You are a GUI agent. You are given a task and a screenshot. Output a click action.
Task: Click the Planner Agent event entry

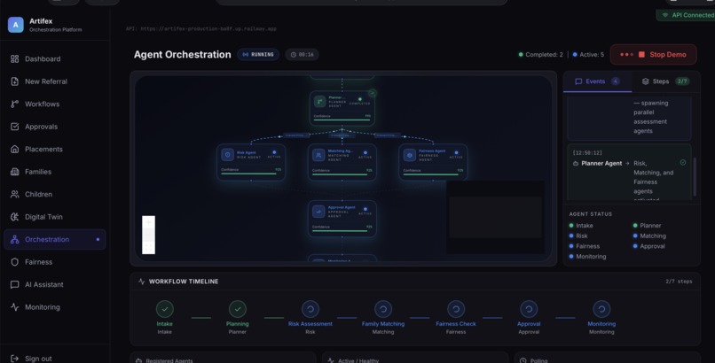pyautogui.click(x=629, y=172)
